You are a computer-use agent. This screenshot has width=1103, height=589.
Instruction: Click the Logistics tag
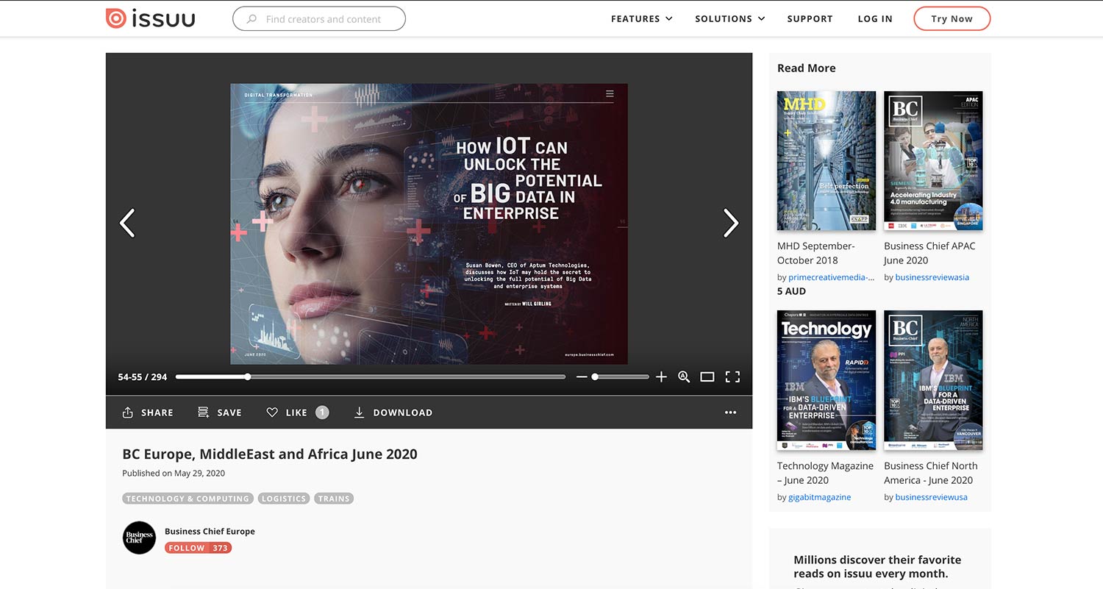(x=284, y=499)
